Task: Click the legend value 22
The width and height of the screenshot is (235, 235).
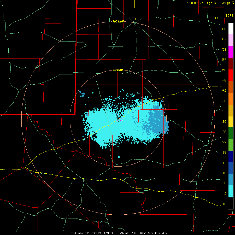Action: pos(224,142)
